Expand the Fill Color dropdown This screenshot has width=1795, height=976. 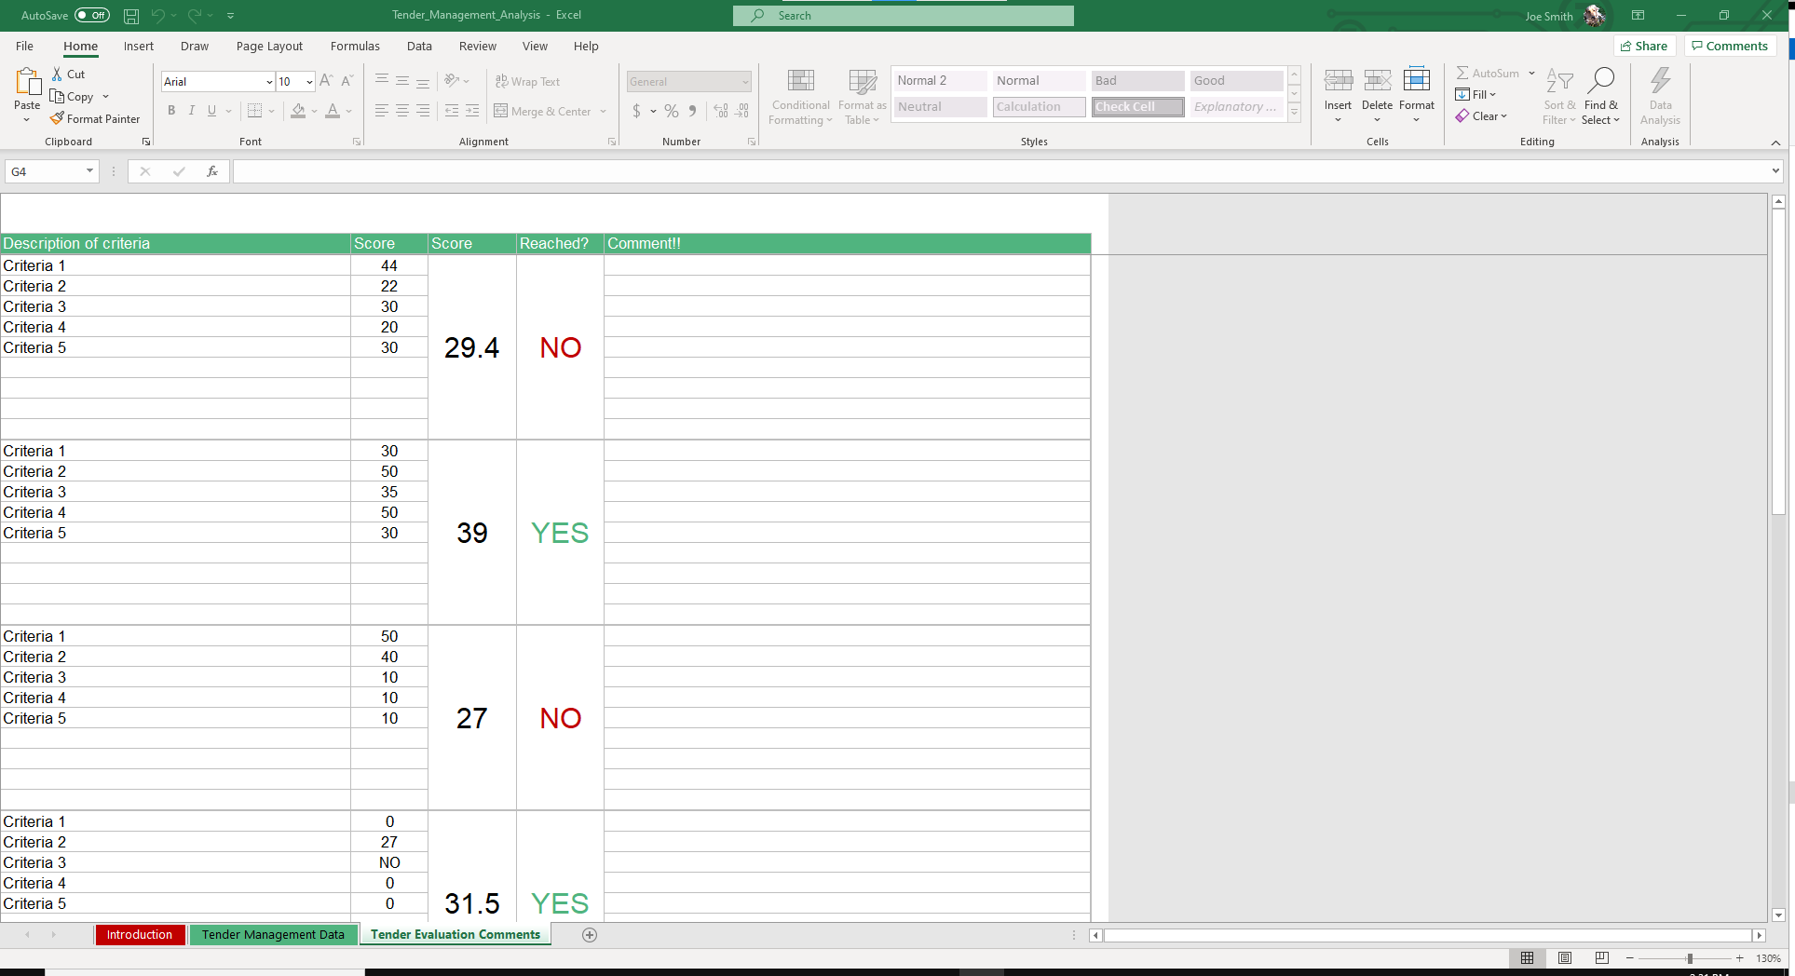pos(313,111)
